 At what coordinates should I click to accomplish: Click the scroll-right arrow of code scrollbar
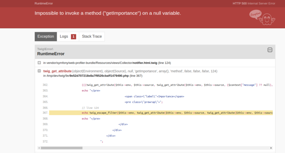coord(271,148)
